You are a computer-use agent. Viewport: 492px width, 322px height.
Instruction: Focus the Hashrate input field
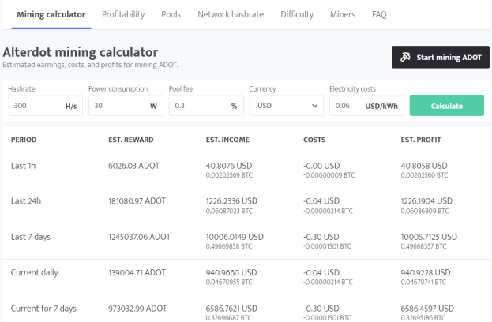46,106
